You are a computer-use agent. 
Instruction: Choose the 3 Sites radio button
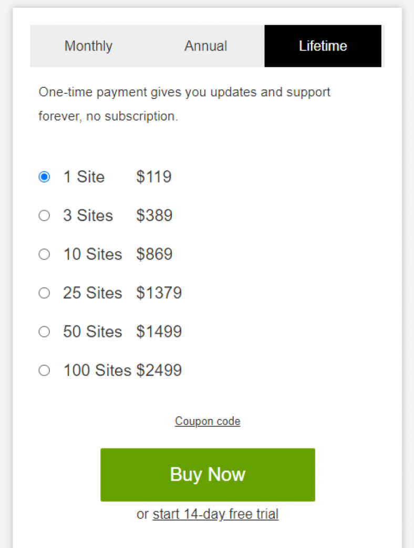pos(44,215)
